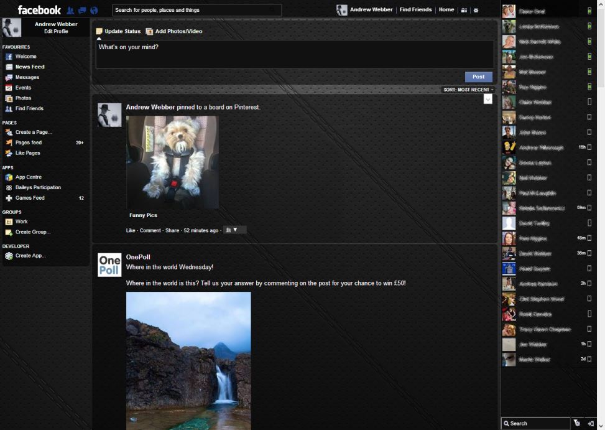Click the profile picture above Favourites

[12, 28]
